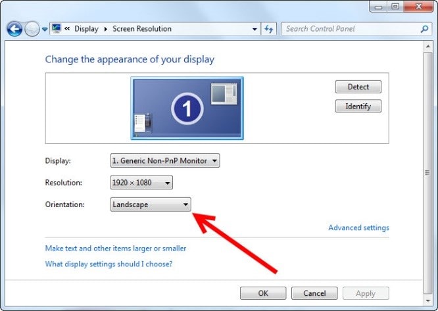Maximize the Screen Resolution window
Screen dimensions: 438x311
pyautogui.click(x=395, y=7)
